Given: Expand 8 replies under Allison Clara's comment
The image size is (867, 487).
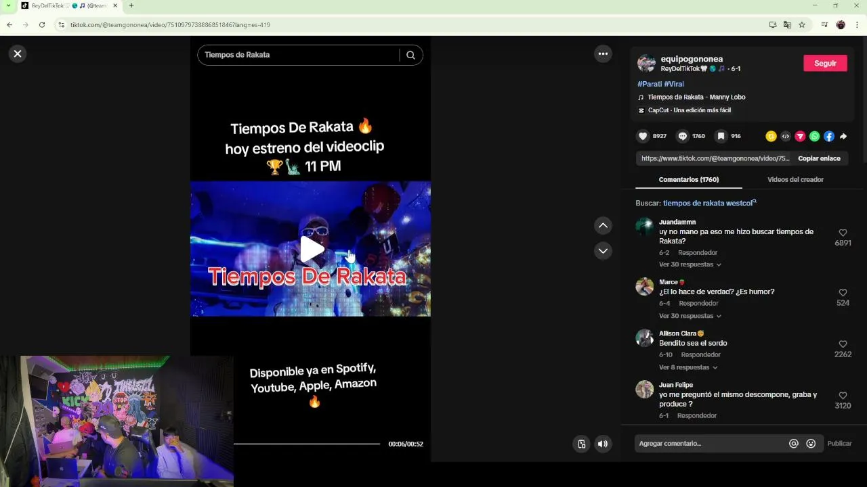Looking at the screenshot, I should click(x=688, y=367).
